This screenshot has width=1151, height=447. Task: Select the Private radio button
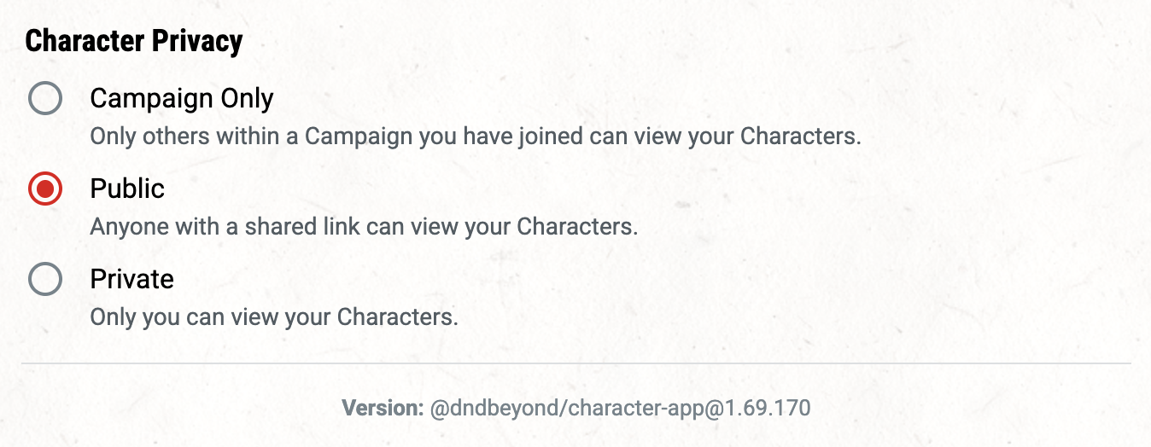pyautogui.click(x=45, y=279)
